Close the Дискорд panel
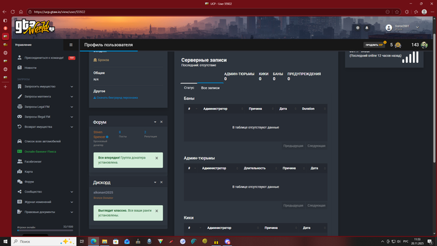The image size is (437, 246). [x=161, y=182]
